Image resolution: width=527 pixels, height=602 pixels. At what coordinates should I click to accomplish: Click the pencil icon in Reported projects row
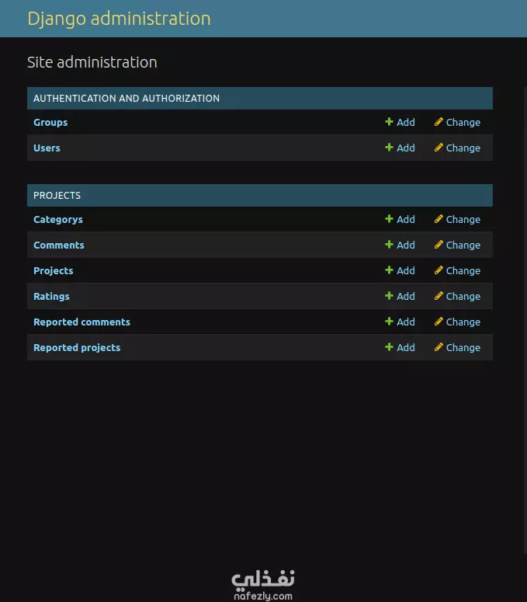439,347
